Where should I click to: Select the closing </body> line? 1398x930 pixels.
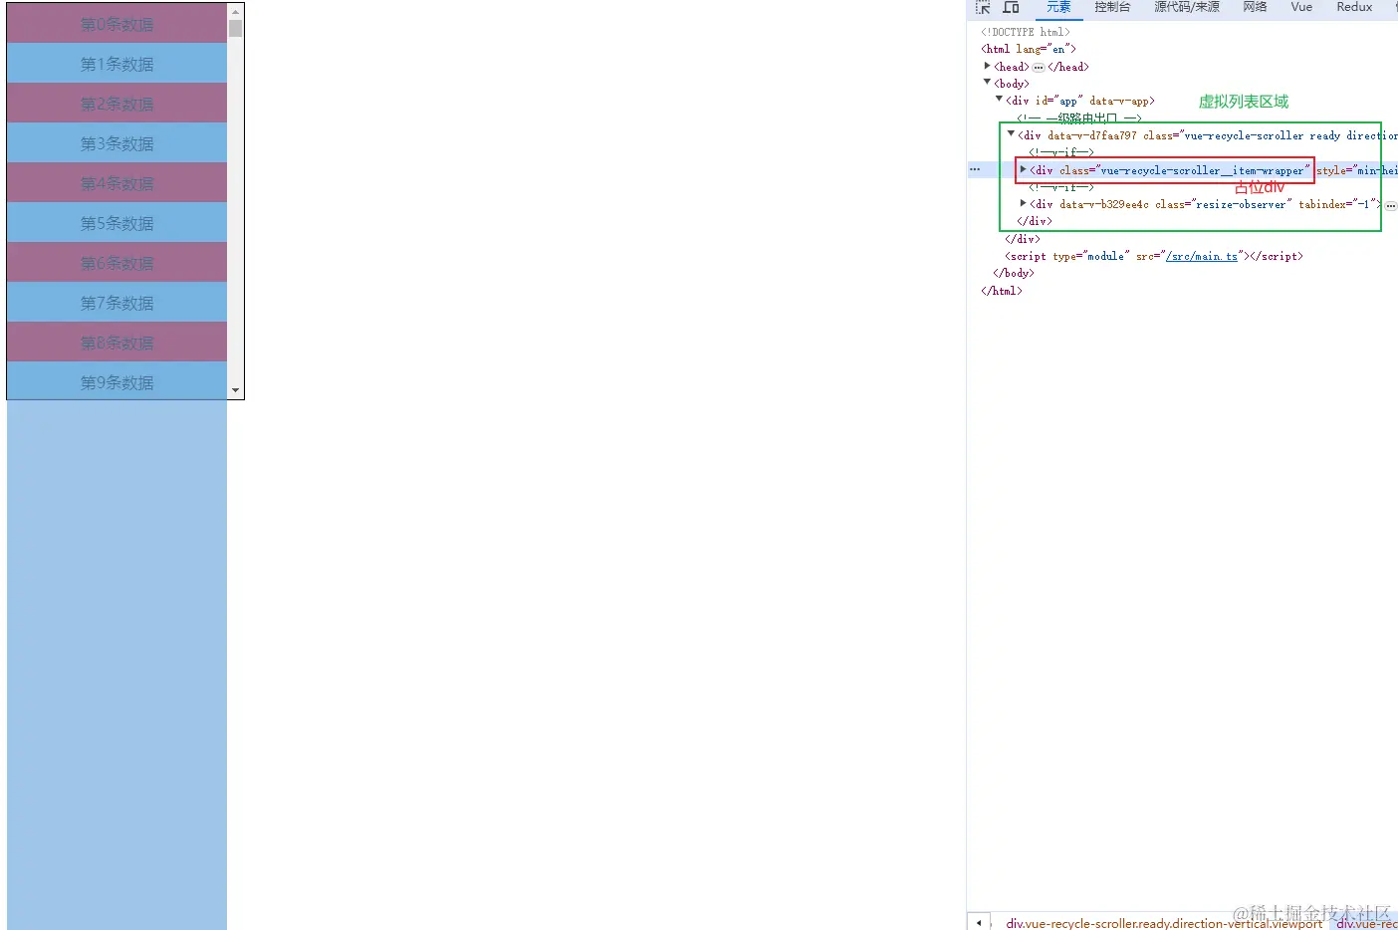[x=1014, y=273]
